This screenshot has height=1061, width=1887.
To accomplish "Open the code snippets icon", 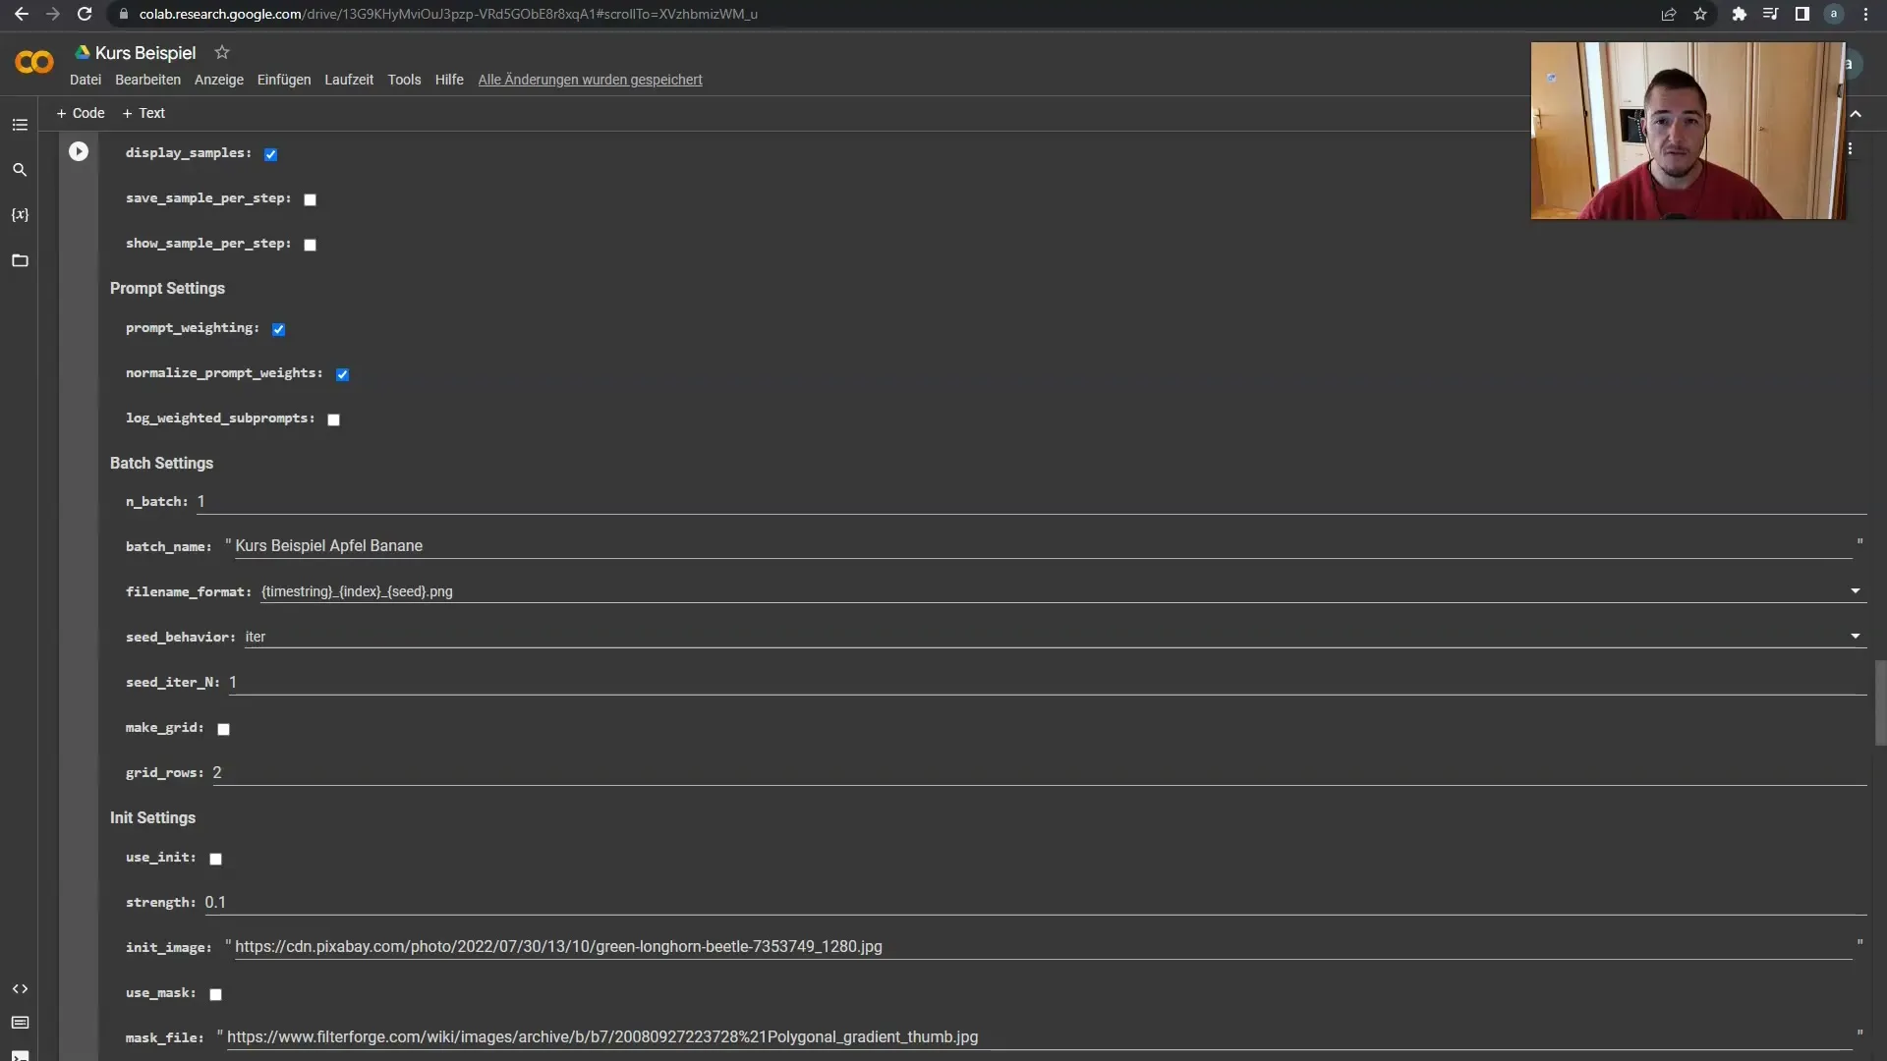I will [20, 988].
